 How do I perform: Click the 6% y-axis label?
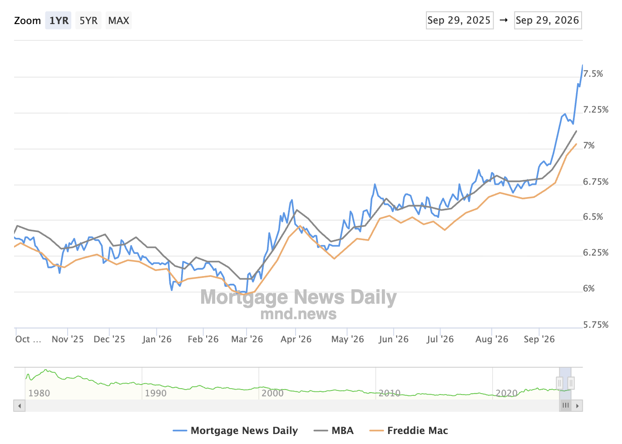(589, 289)
